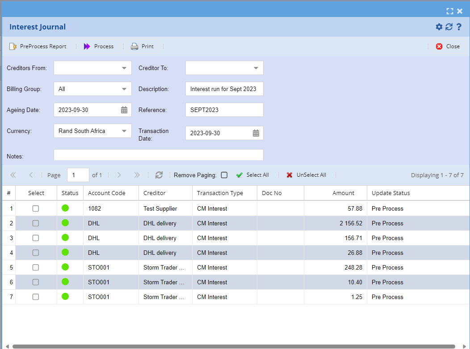Click the PreProcess Report toolbar button
Screen dimensions: 470x349
[x=38, y=46]
